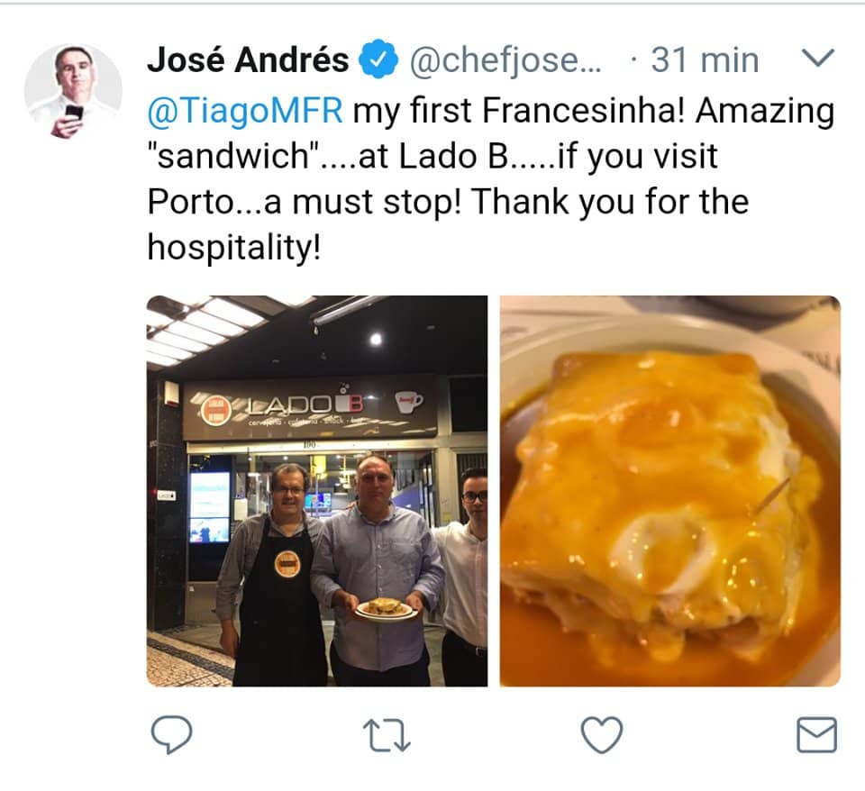Retweet this post using the arrows icon
The width and height of the screenshot is (865, 791).
pos(387,735)
